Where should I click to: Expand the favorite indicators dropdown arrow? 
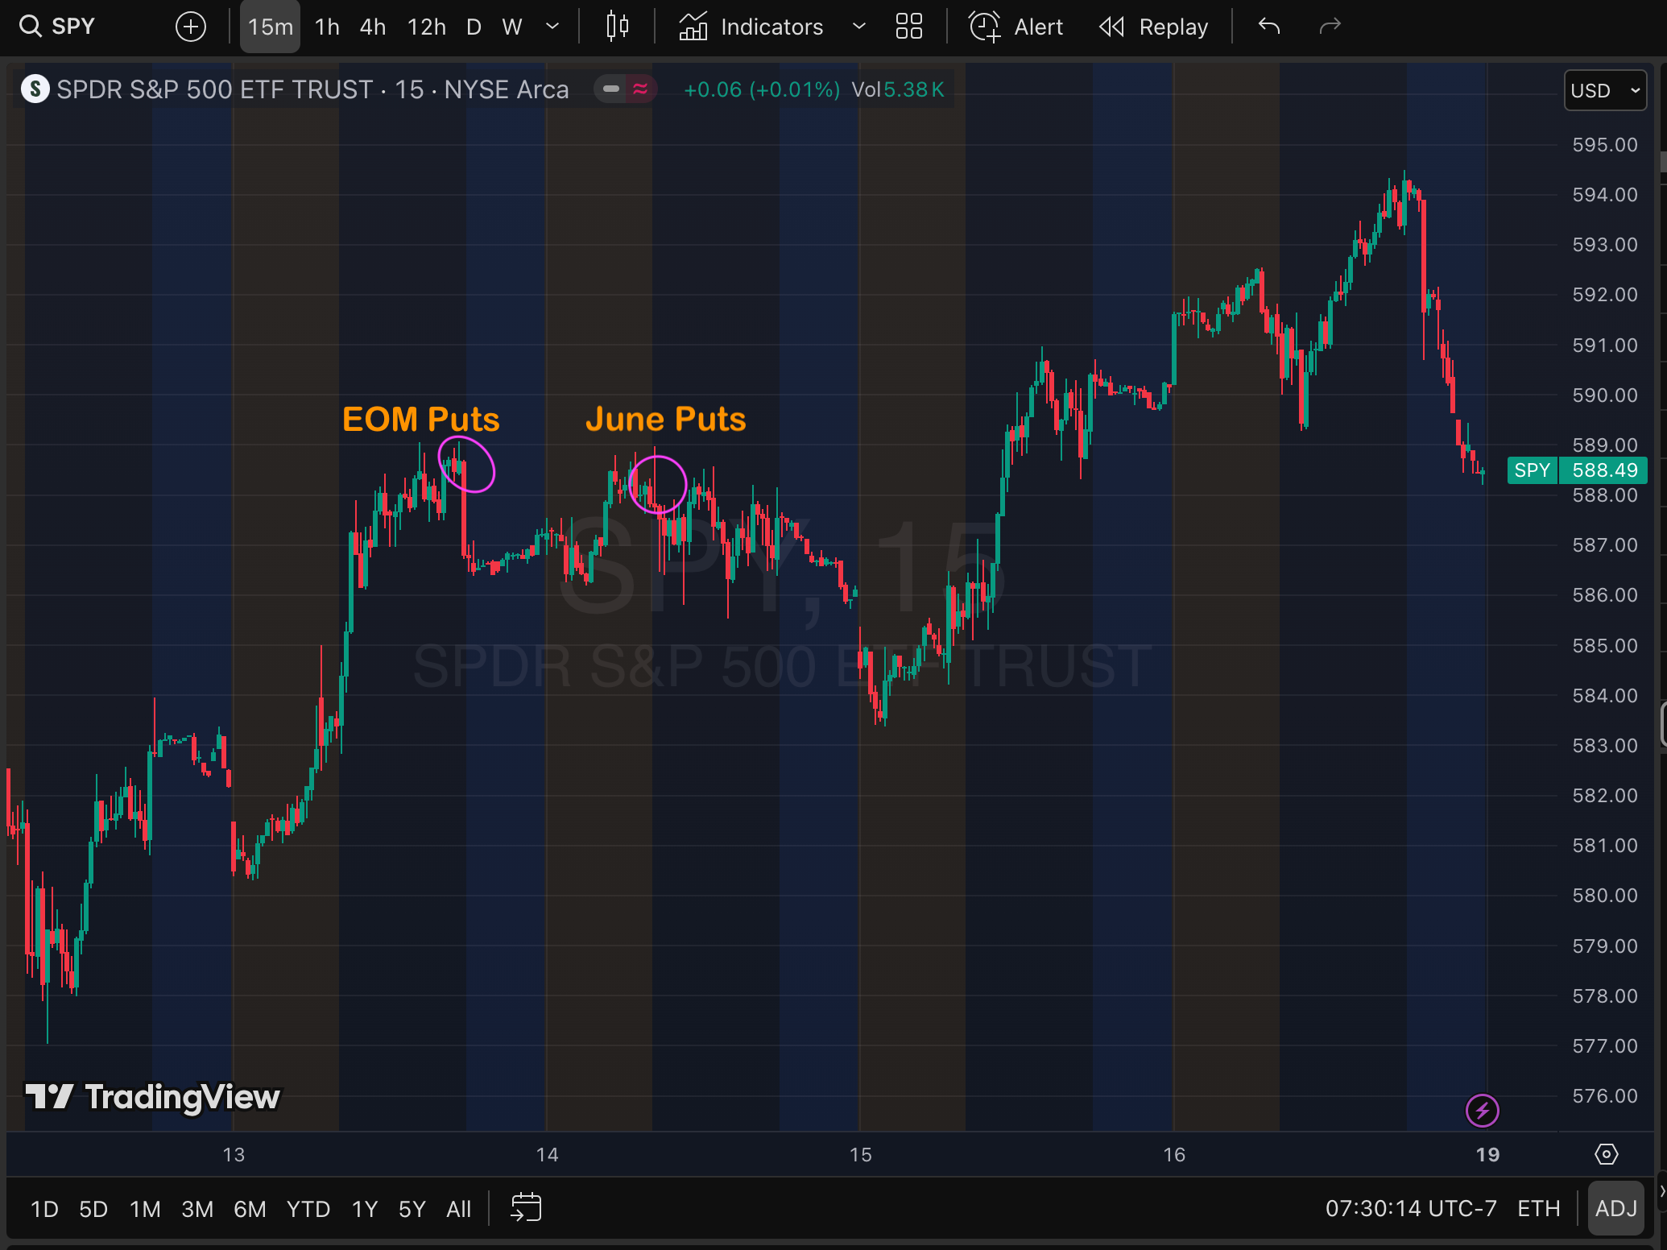[859, 27]
